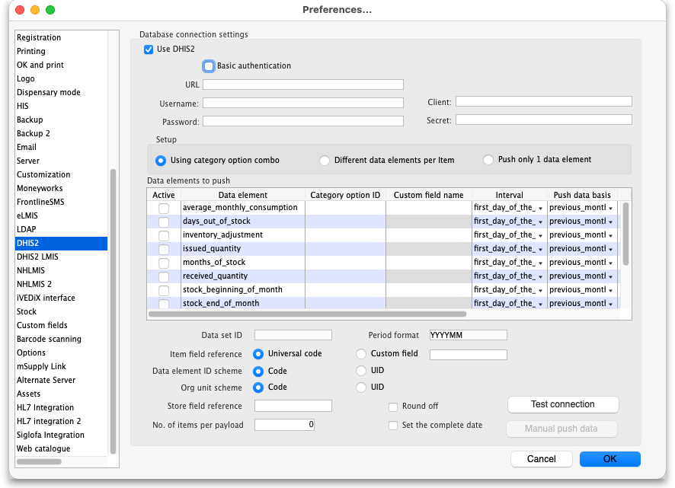Tick the Round off checkbox

click(x=394, y=407)
